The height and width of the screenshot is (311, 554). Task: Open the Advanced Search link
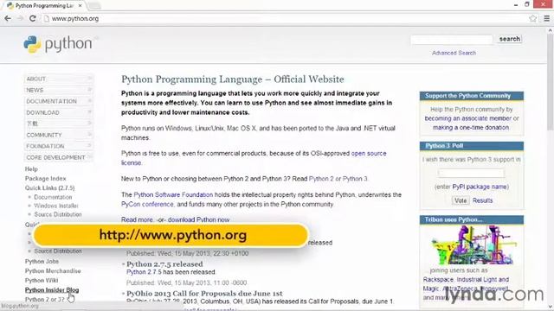(x=454, y=53)
